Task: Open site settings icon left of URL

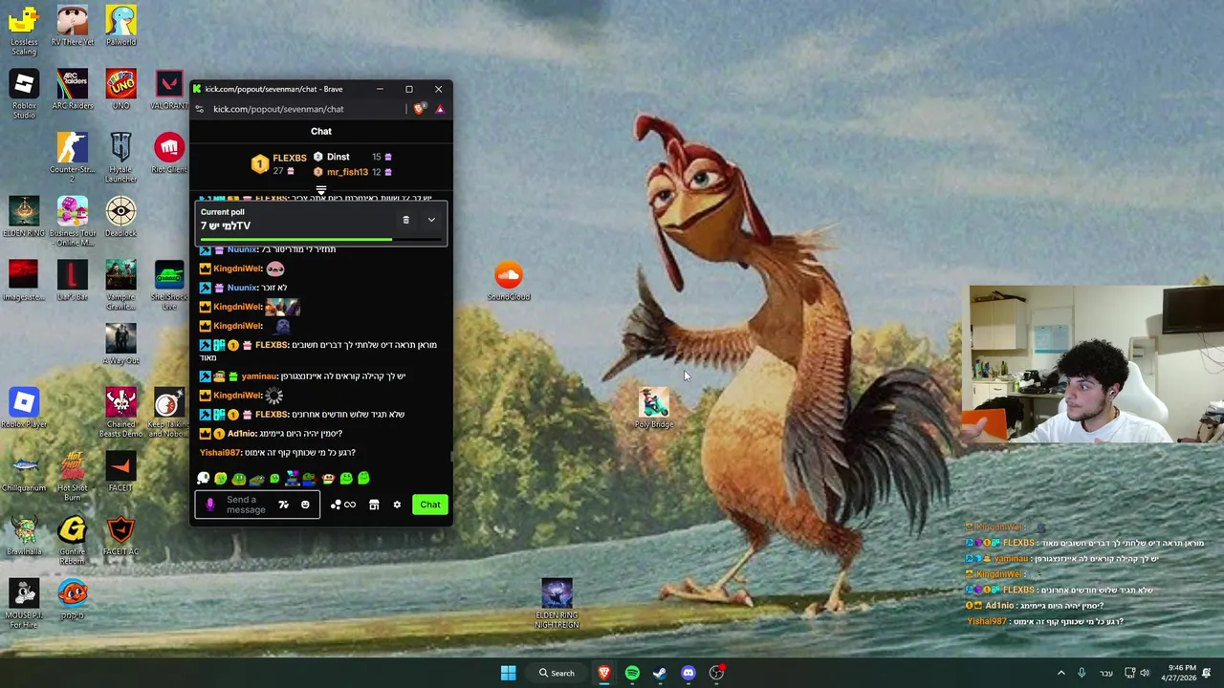Action: [199, 109]
